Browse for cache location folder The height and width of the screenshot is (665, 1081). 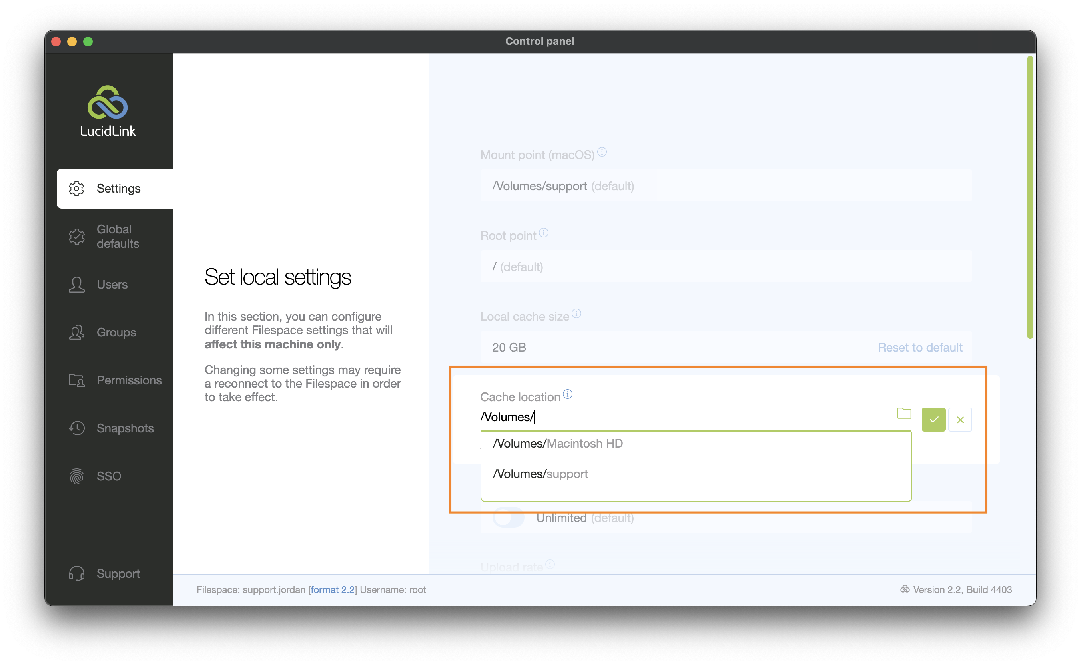point(904,413)
